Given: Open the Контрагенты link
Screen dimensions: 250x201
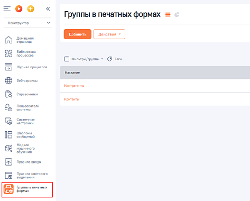Looking at the screenshot, I should click(74, 86).
